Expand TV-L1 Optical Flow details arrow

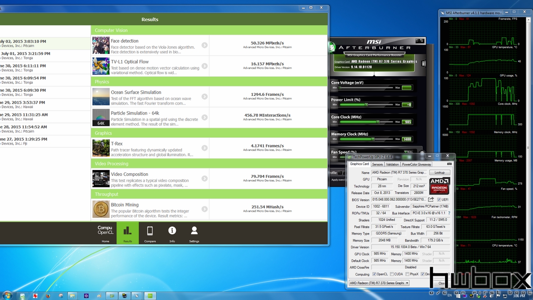pos(204,66)
